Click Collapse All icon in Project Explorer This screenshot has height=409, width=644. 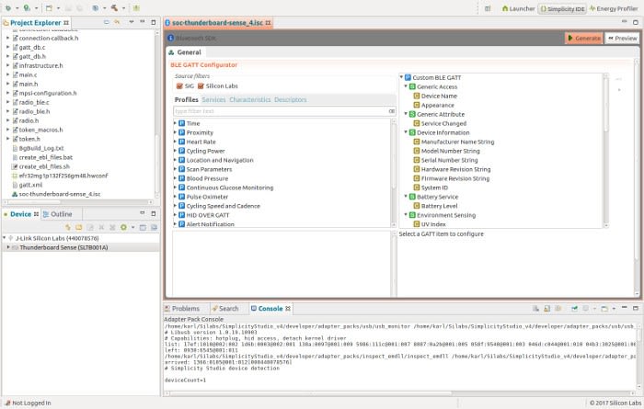(x=107, y=22)
